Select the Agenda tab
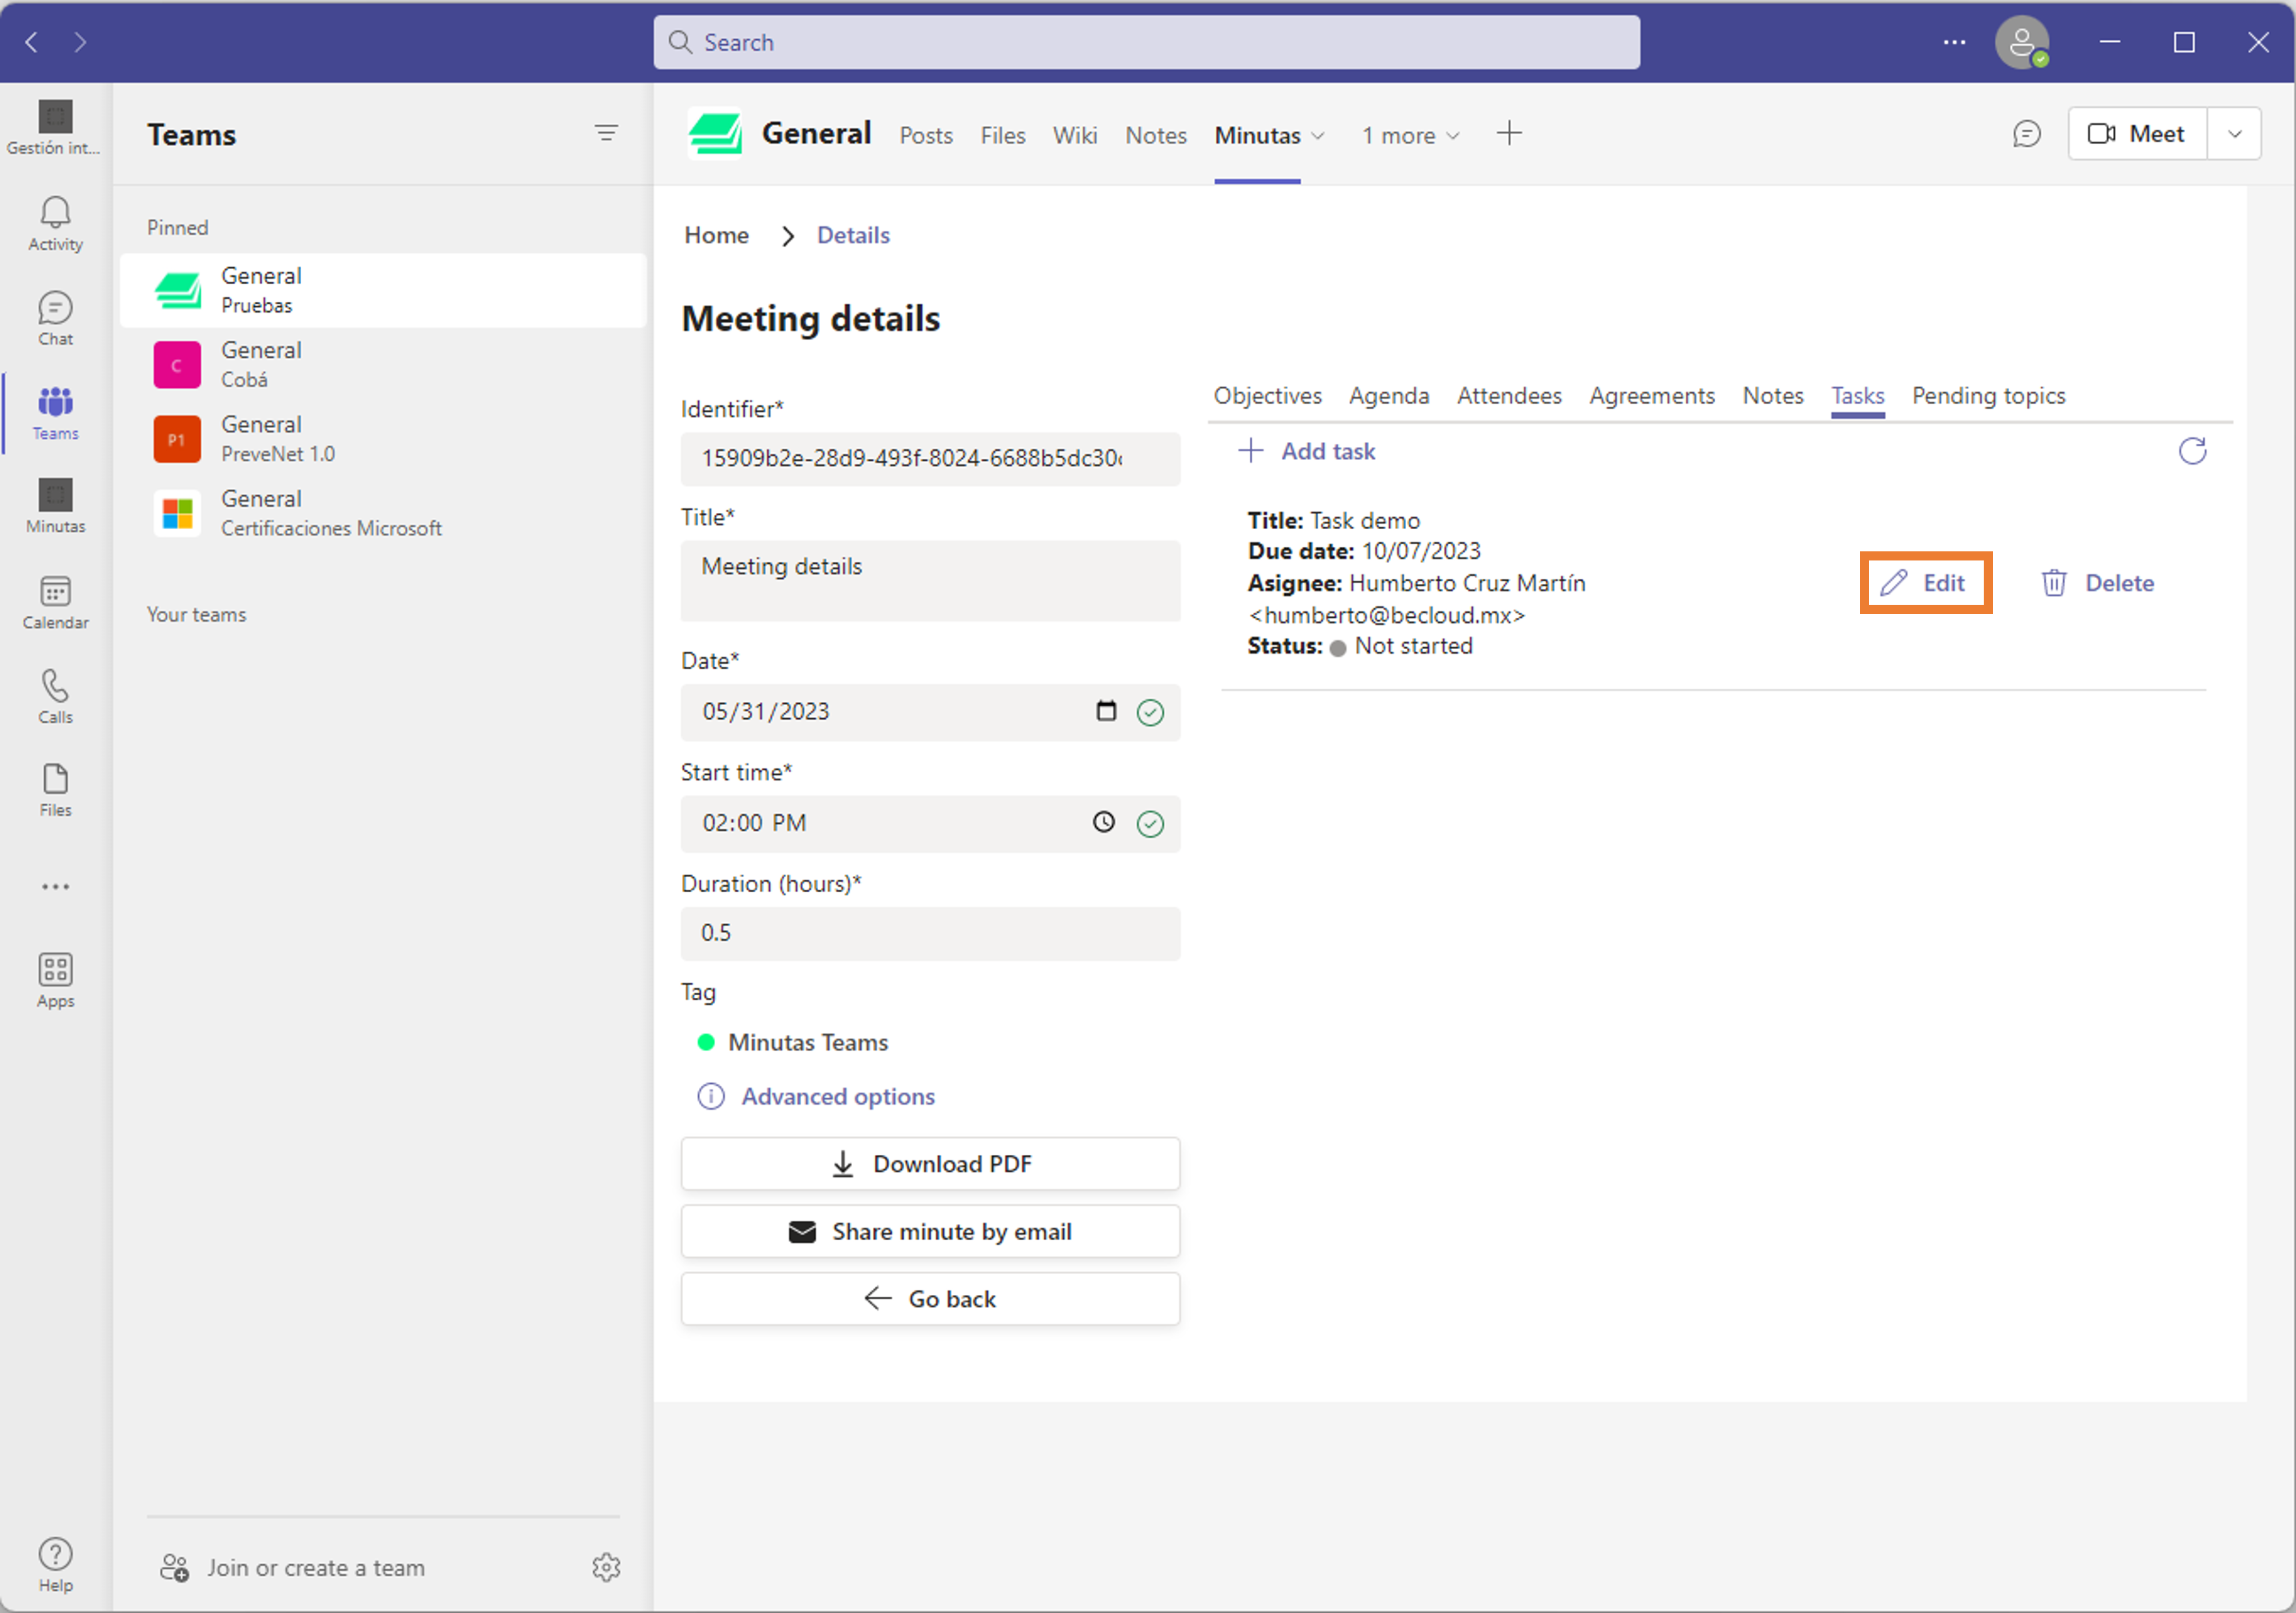Screen dimensions: 2296x1613 pyautogui.click(x=1388, y=396)
